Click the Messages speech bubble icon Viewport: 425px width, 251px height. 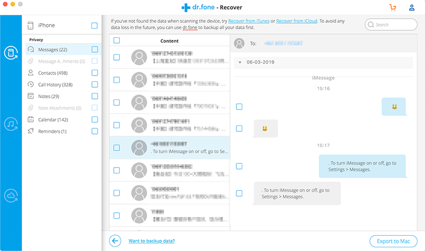click(31, 49)
